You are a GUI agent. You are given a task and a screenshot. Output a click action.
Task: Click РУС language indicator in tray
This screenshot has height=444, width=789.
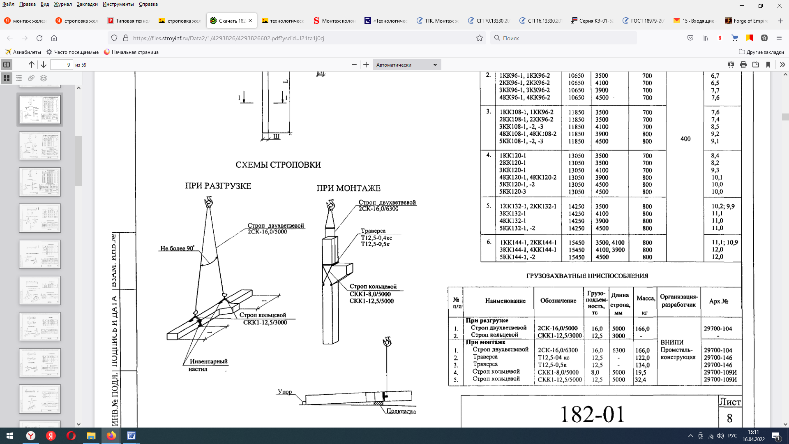(732, 436)
